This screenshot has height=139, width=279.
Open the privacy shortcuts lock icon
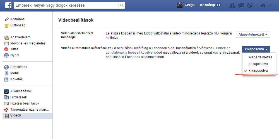tap(263, 5)
